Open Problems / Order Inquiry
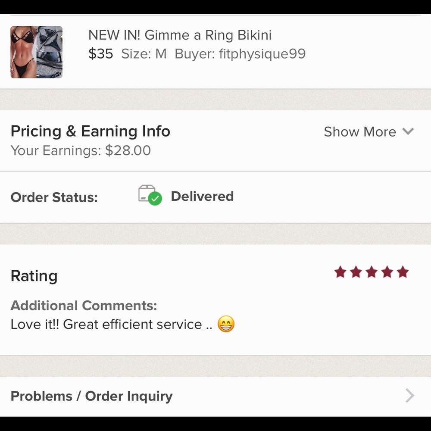This screenshot has width=431, height=431. [215, 396]
